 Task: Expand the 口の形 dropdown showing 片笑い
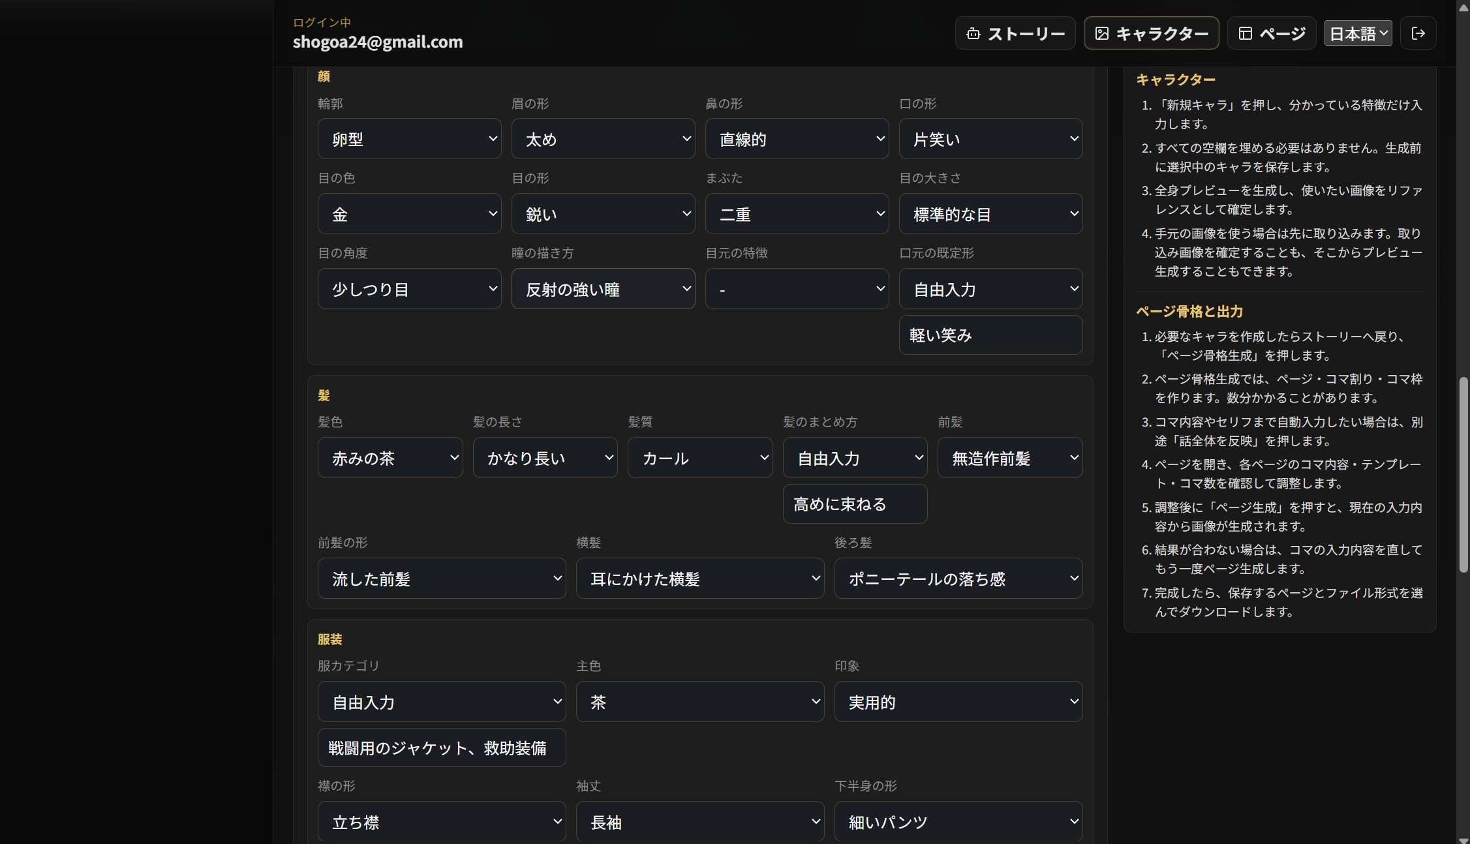(990, 139)
